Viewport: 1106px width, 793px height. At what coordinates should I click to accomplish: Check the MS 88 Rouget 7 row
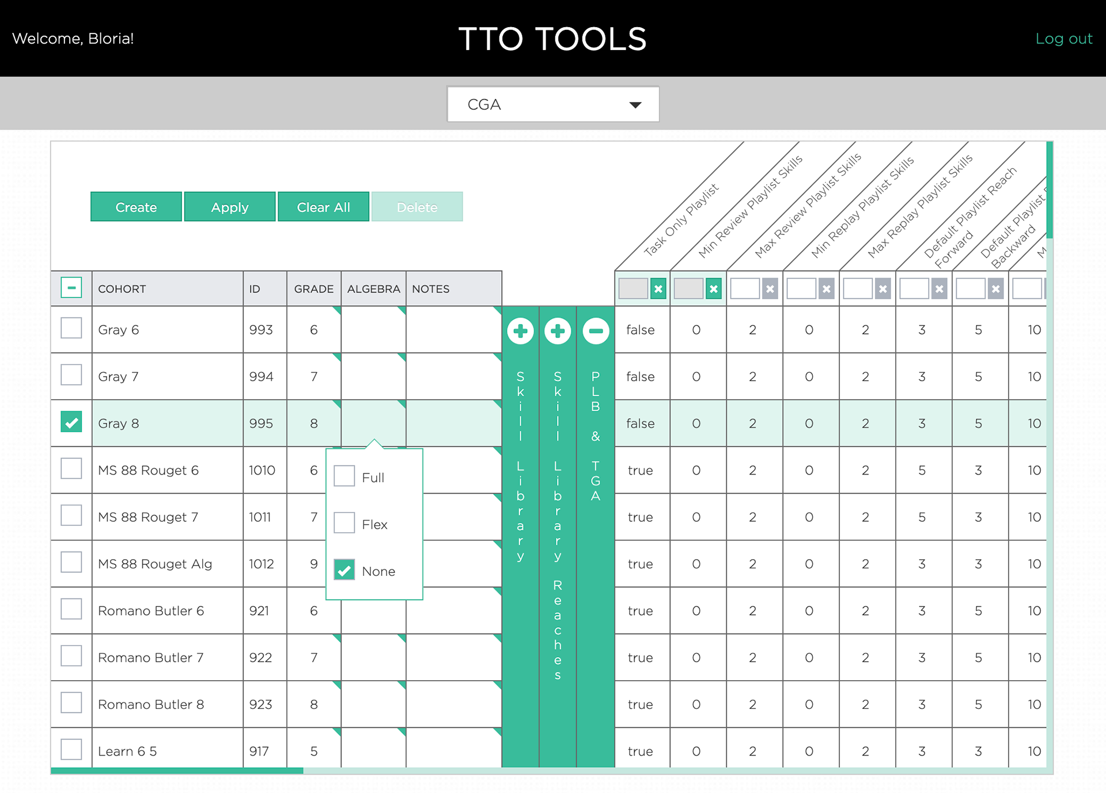click(71, 515)
